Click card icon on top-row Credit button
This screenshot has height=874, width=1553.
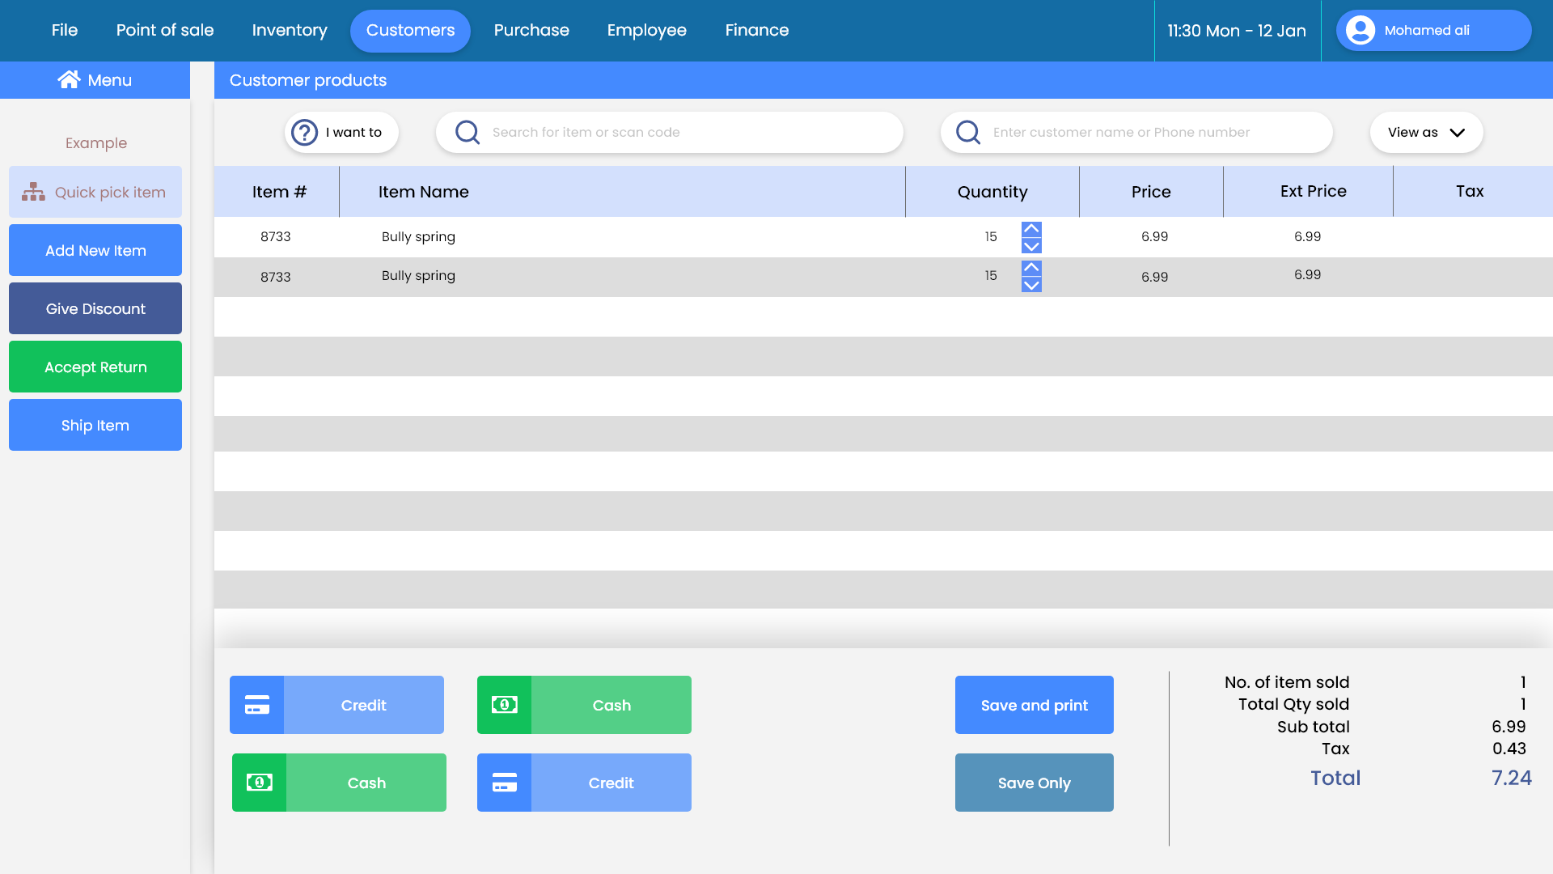(257, 705)
